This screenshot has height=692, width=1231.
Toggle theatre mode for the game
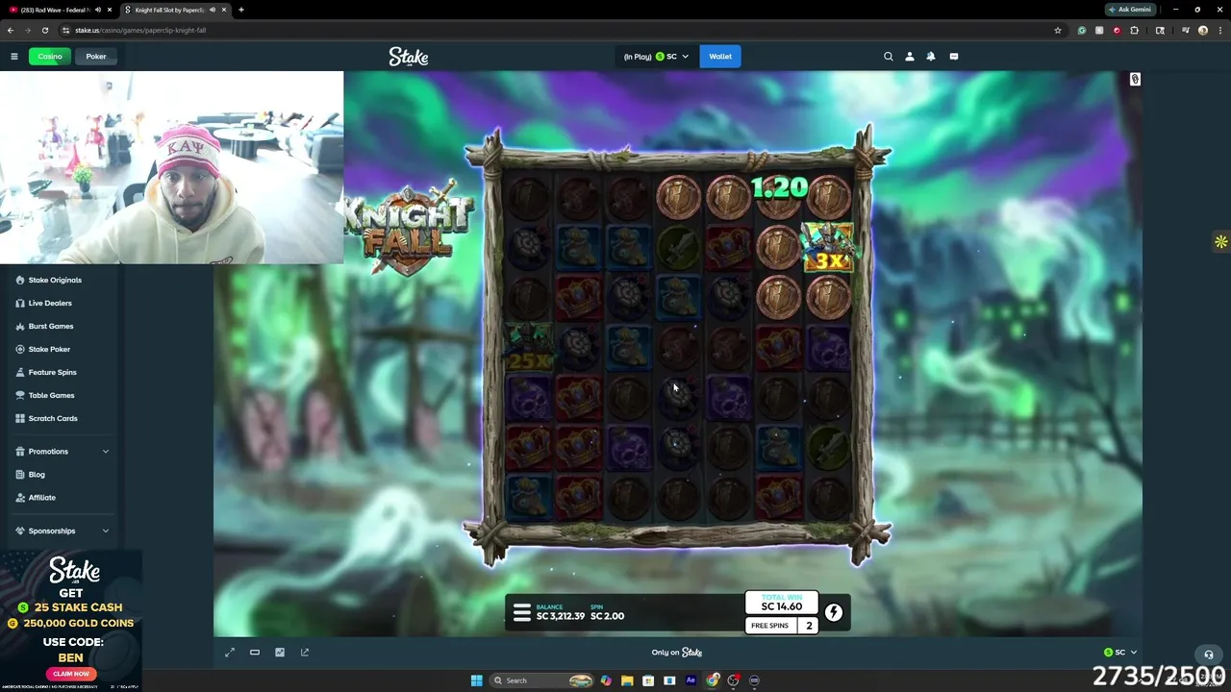pyautogui.click(x=255, y=653)
